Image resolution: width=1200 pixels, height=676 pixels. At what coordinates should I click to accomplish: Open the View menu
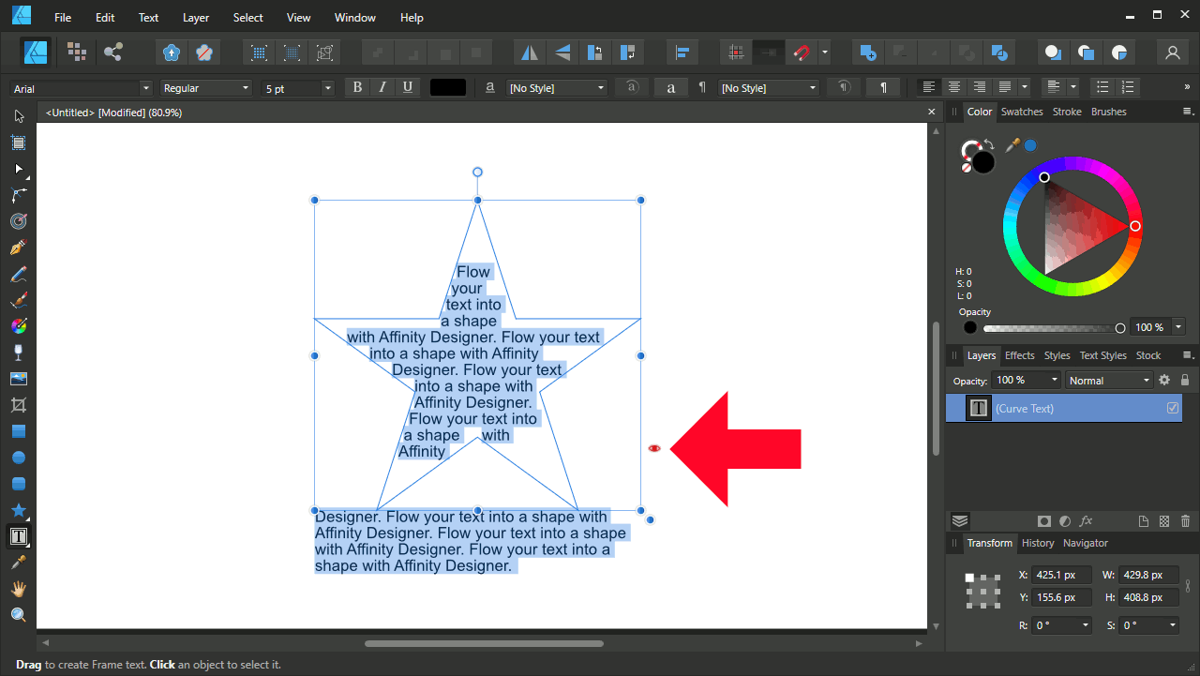pos(298,17)
